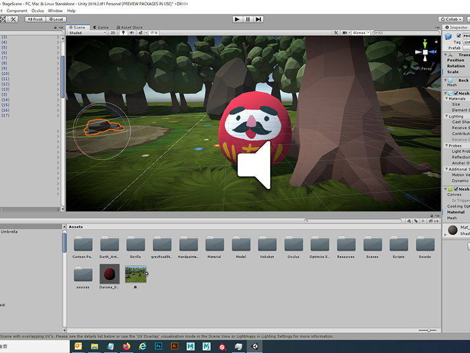The height and width of the screenshot is (353, 470).
Task: Switch to the Scene tab
Action: tap(78, 27)
